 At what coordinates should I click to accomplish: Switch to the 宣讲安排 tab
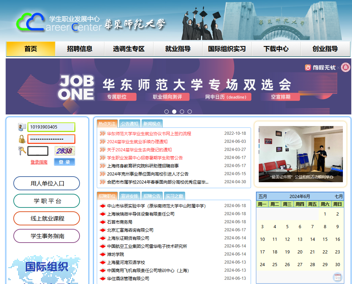pyautogui.click(x=129, y=196)
